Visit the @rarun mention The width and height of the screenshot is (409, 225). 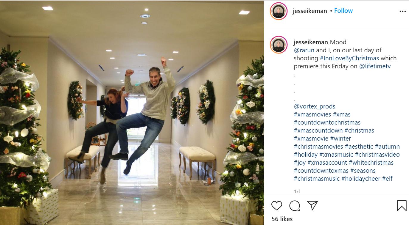[304, 50]
